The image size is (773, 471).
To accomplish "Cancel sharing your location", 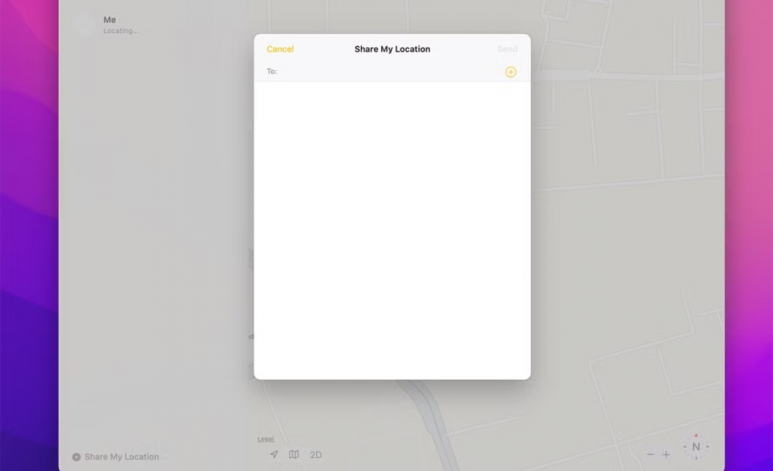I will (x=280, y=49).
